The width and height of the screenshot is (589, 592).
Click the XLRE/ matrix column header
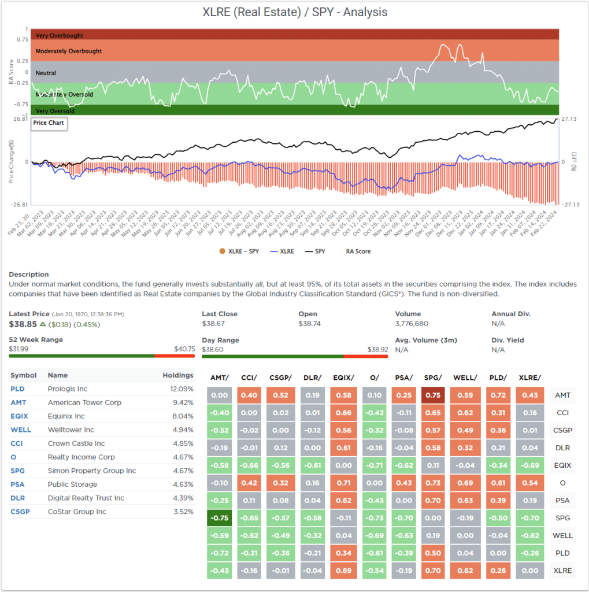coord(529,378)
